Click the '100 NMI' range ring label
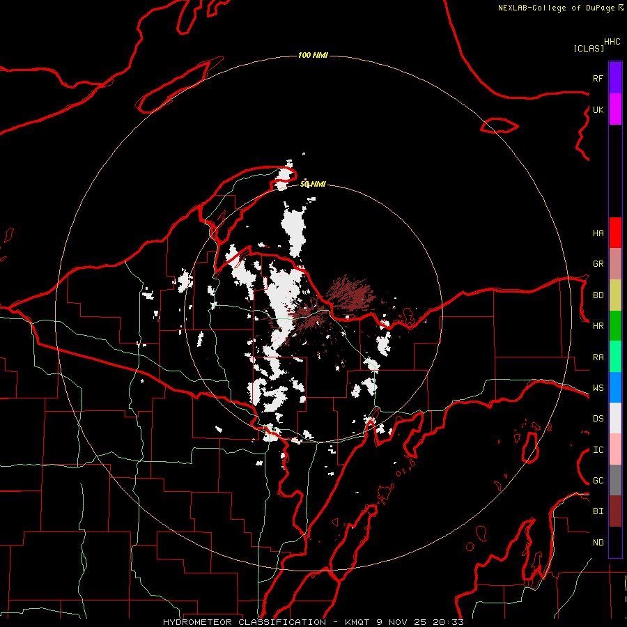The height and width of the screenshot is (627, 627). (313, 55)
